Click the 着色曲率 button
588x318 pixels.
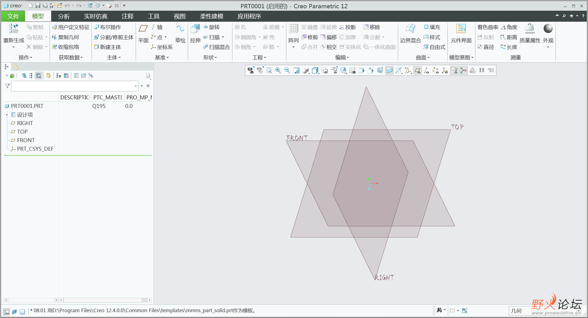pyautogui.click(x=488, y=27)
